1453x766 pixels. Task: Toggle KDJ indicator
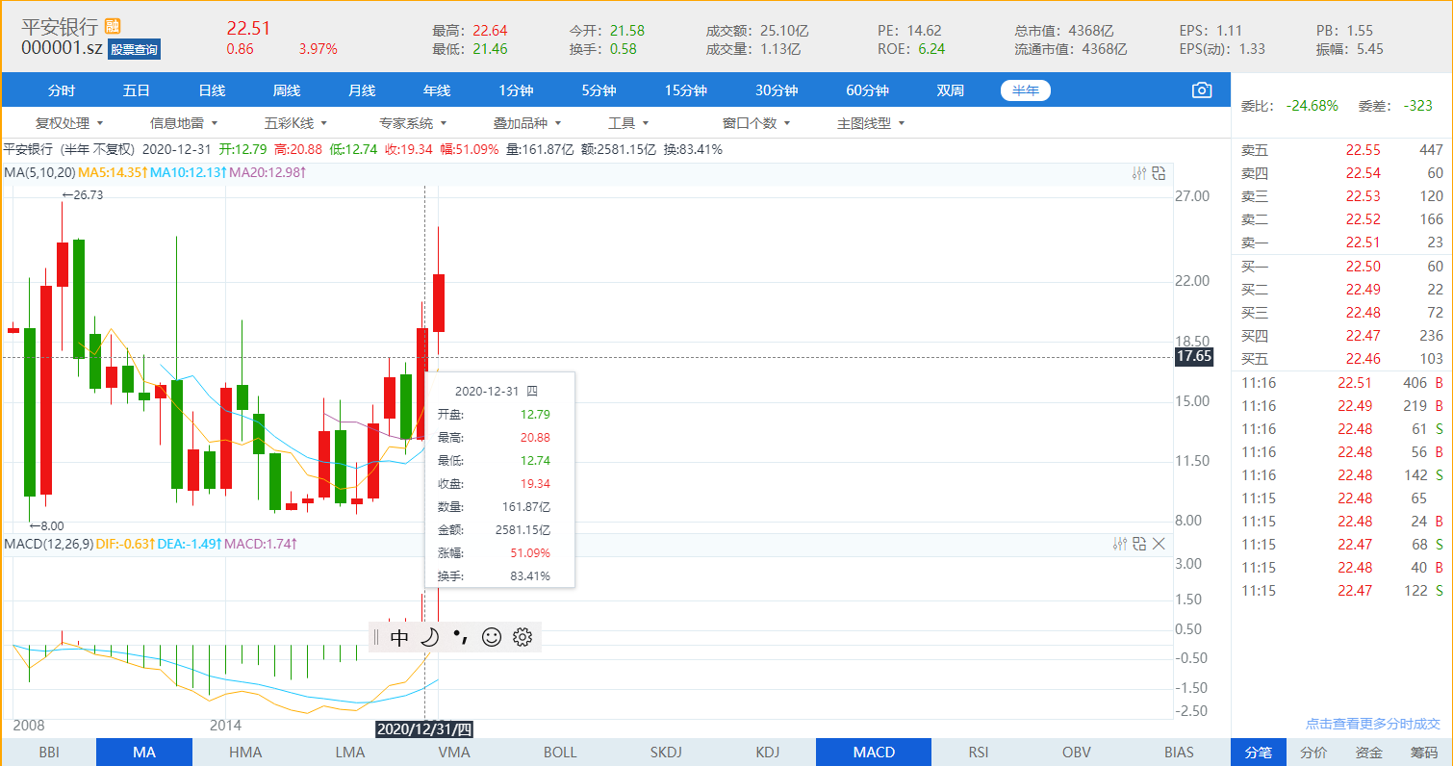(x=767, y=753)
